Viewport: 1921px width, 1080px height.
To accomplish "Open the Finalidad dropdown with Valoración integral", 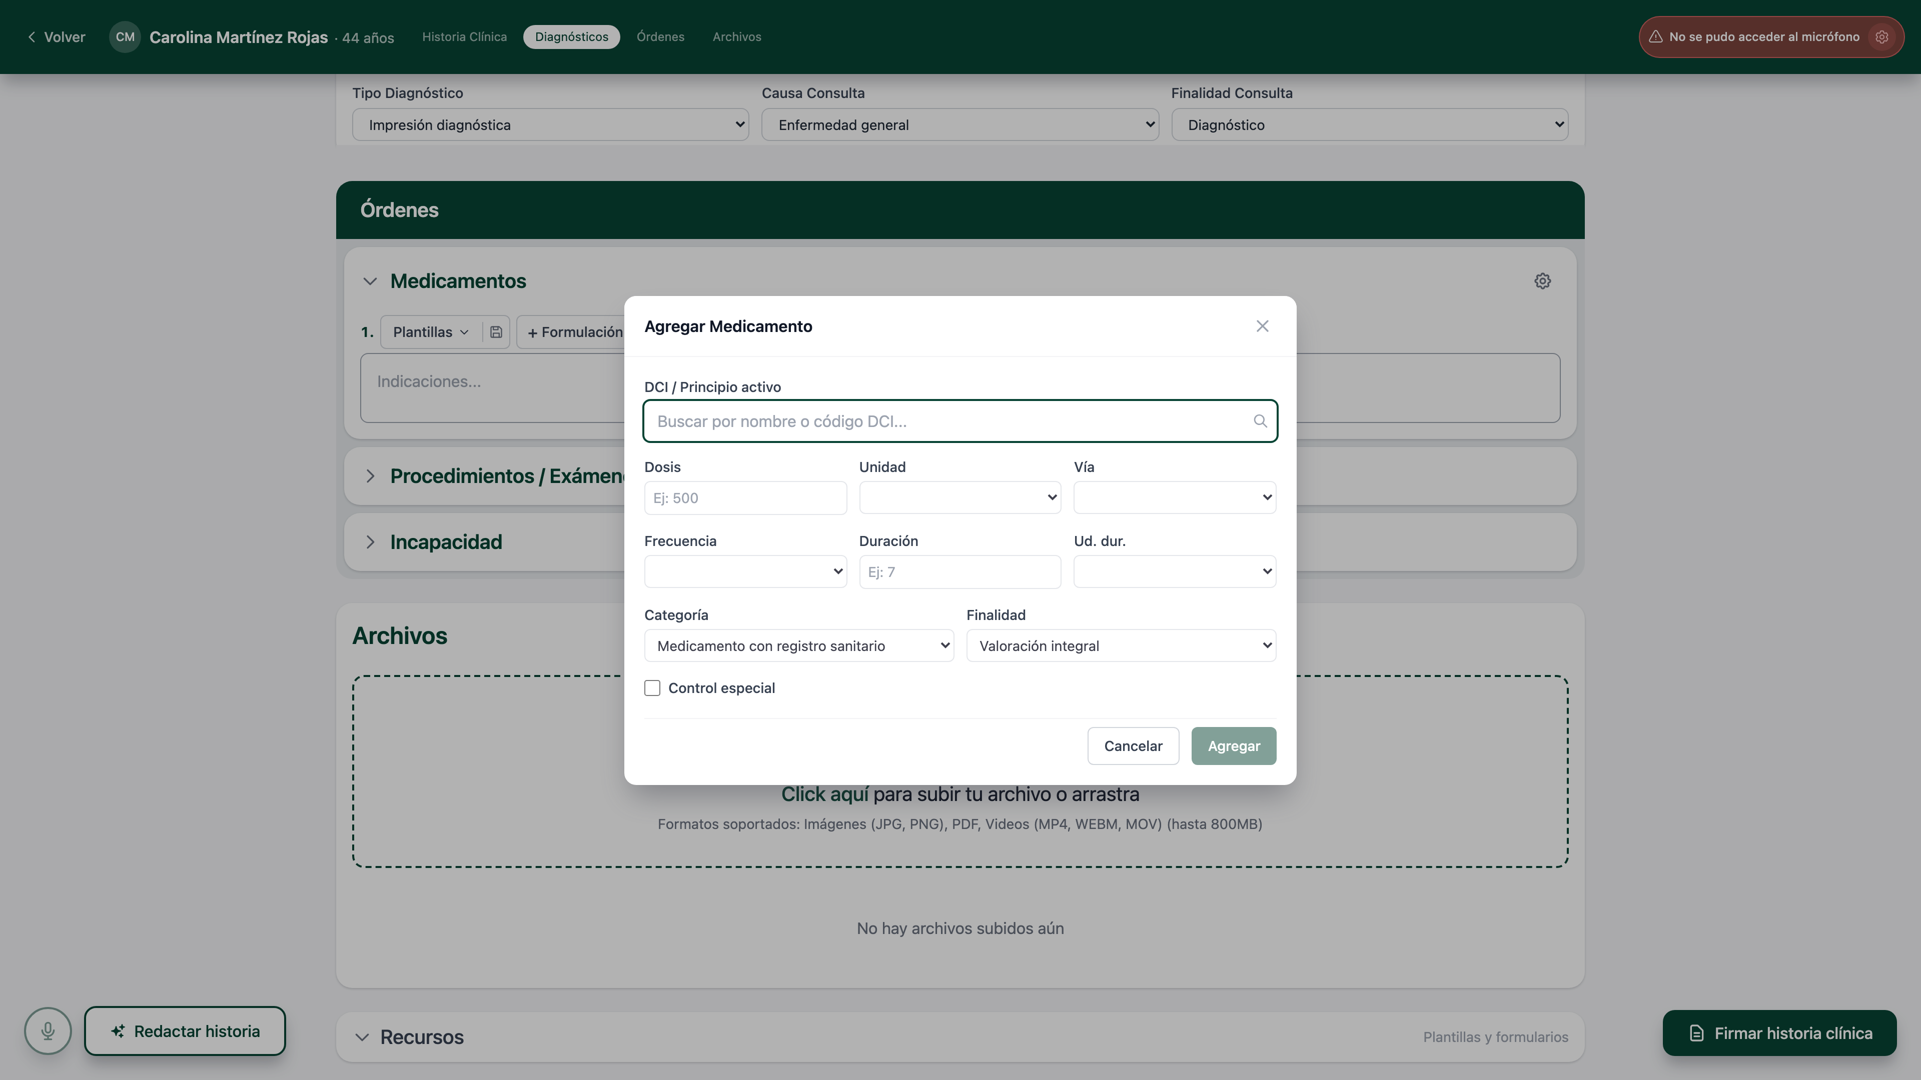I will [x=1121, y=645].
